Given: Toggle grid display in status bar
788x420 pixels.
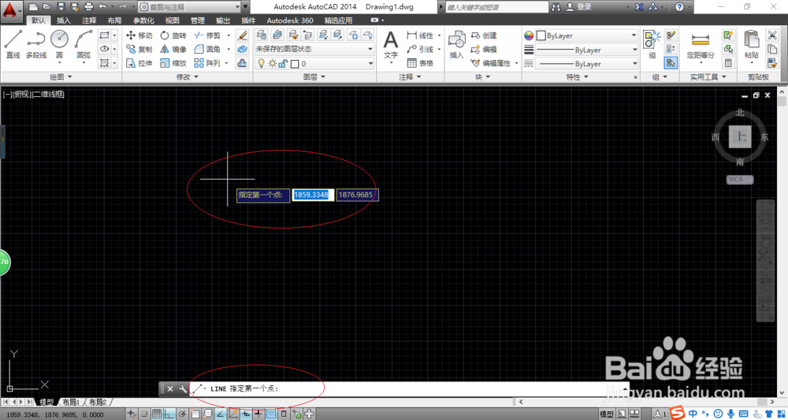Looking at the screenshot, I should tap(156, 414).
